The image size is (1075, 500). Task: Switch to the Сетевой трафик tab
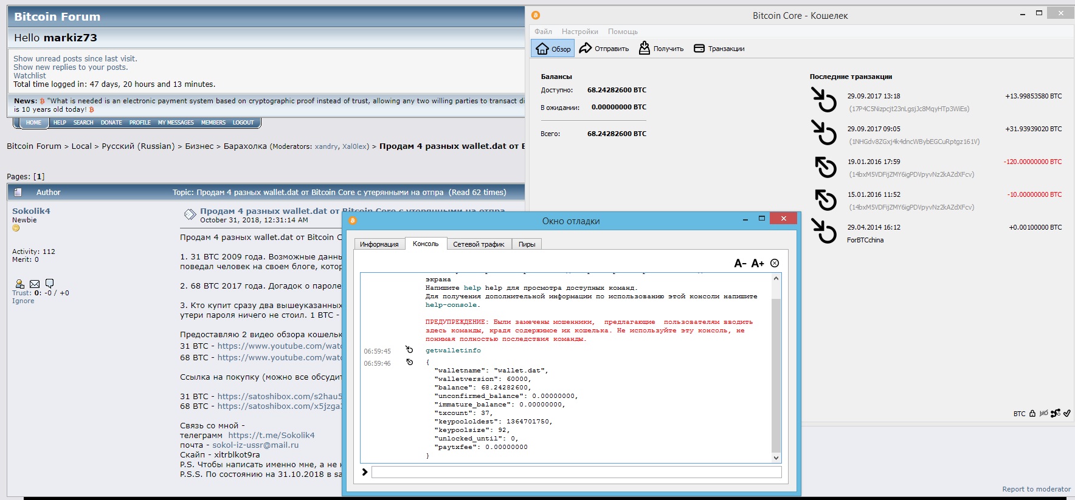pyautogui.click(x=479, y=244)
